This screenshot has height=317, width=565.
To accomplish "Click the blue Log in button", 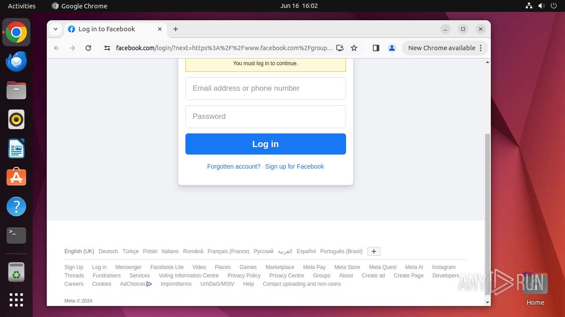I will point(266,144).
